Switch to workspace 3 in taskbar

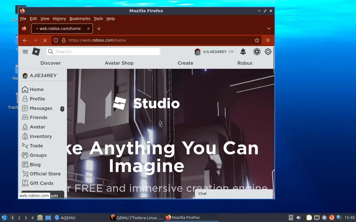point(26,218)
